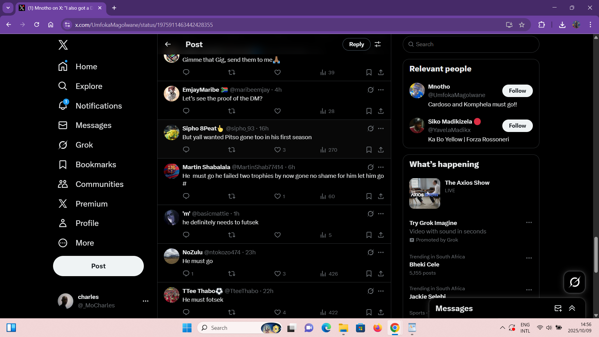The height and width of the screenshot is (337, 599).
Task: Click the page vertical scrollbar thumb
Action: point(596,254)
